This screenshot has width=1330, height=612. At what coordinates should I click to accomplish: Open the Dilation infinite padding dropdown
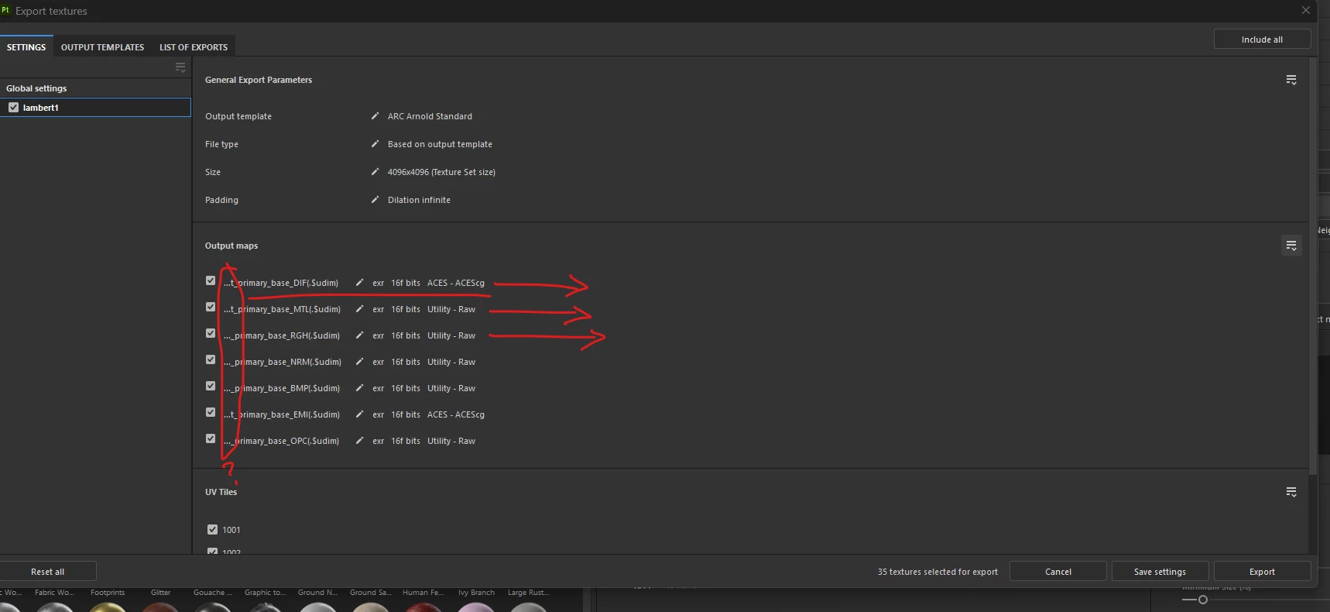419,200
